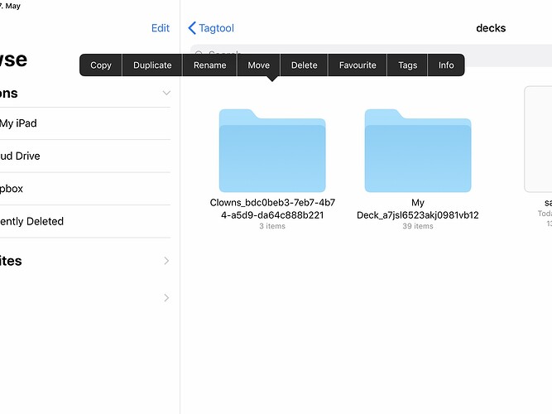
Task: Choose Move in the popup menu
Action: [x=258, y=65]
